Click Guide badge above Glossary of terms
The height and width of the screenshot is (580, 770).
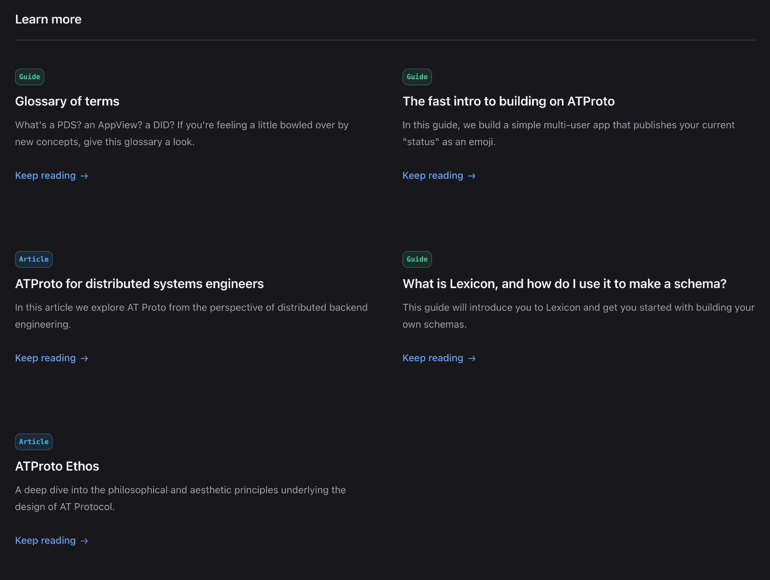(x=30, y=77)
